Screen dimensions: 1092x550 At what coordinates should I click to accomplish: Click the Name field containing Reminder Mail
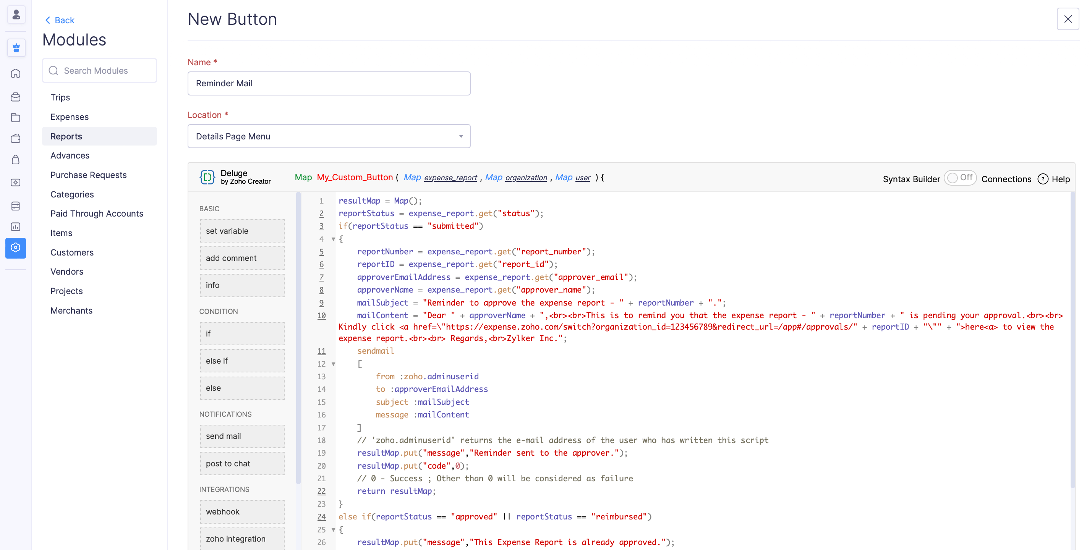click(329, 84)
